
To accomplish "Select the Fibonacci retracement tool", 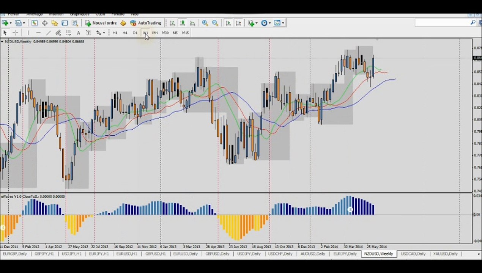I will pos(68,33).
